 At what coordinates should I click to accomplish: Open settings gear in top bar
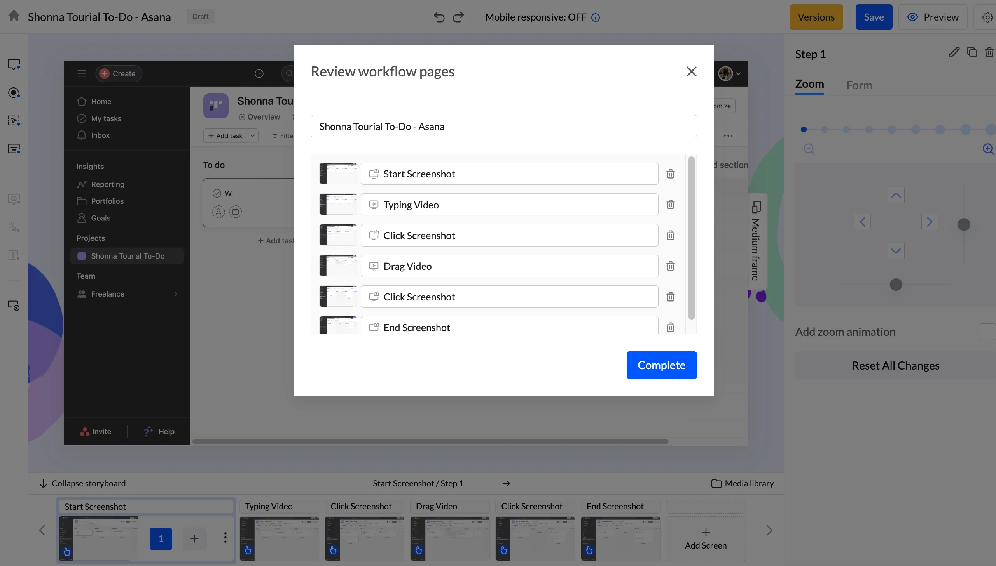pyautogui.click(x=987, y=17)
